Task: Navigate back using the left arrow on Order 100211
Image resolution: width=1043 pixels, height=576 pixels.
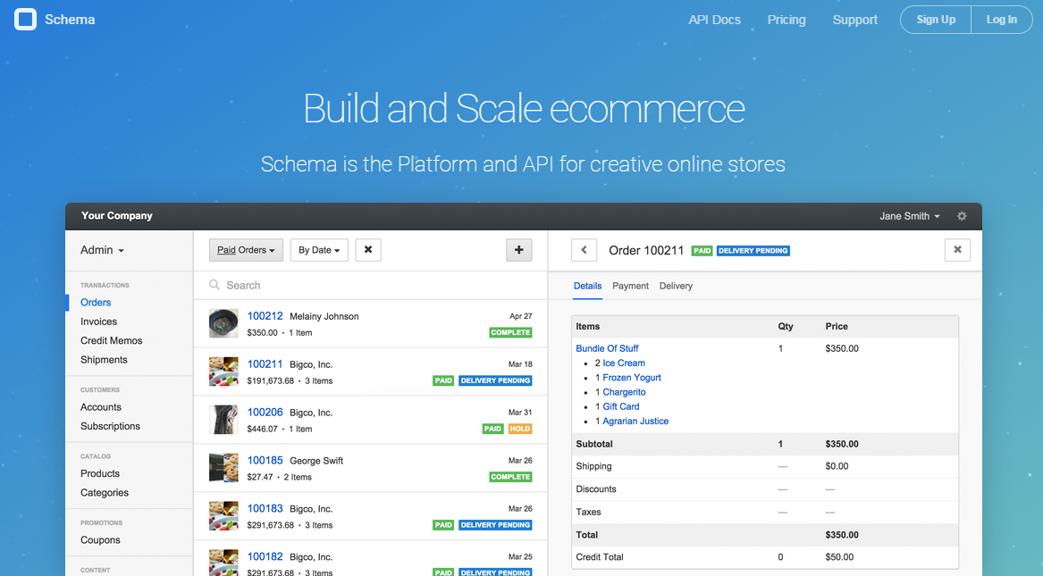Action: click(x=584, y=250)
